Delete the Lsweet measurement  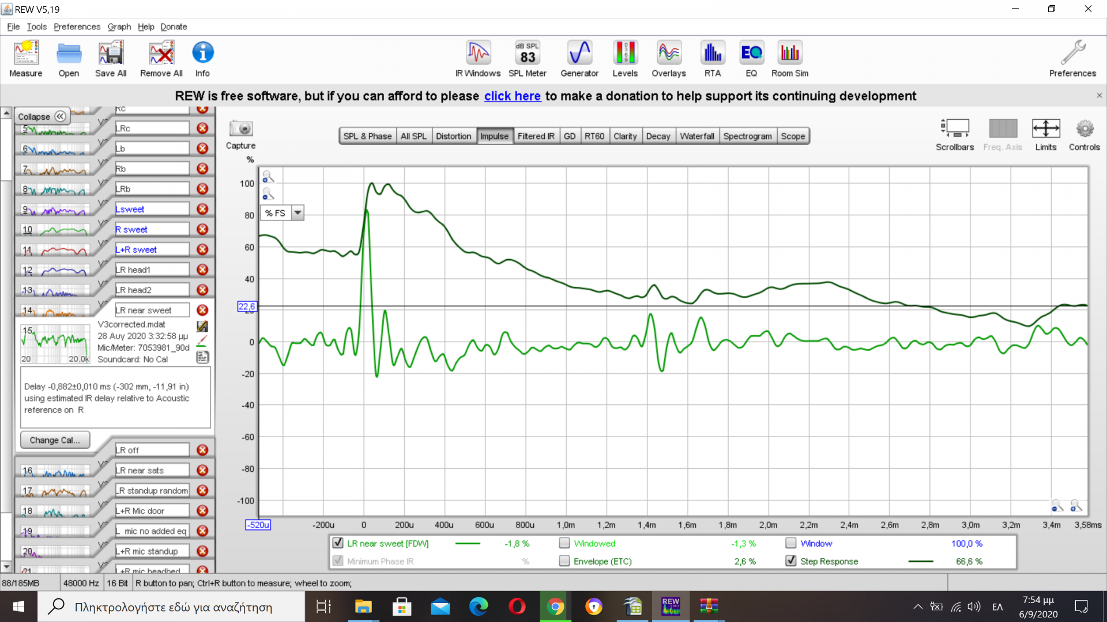202,209
